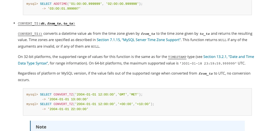The width and height of the screenshot is (272, 131).
Task: Click the ADDTIME keyword in the top code block
Action: 60,4
